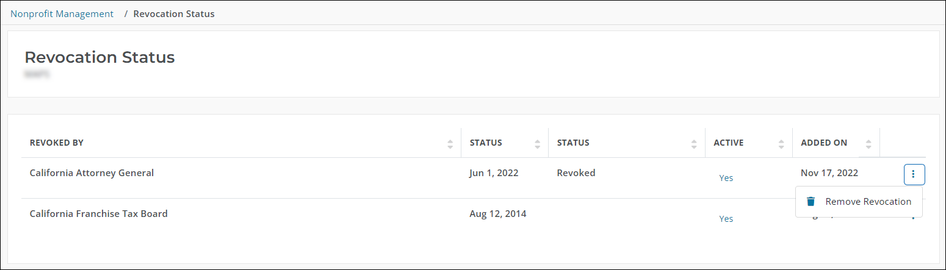The height and width of the screenshot is (270, 946).
Task: Click sort arrows on the date Status column
Action: tap(537, 144)
